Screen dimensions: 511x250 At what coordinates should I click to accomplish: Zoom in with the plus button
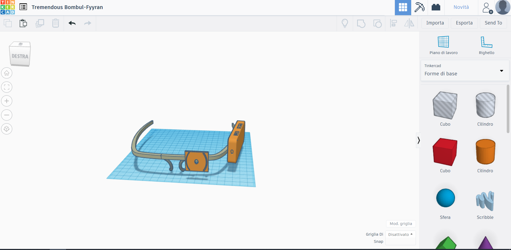coord(7,101)
